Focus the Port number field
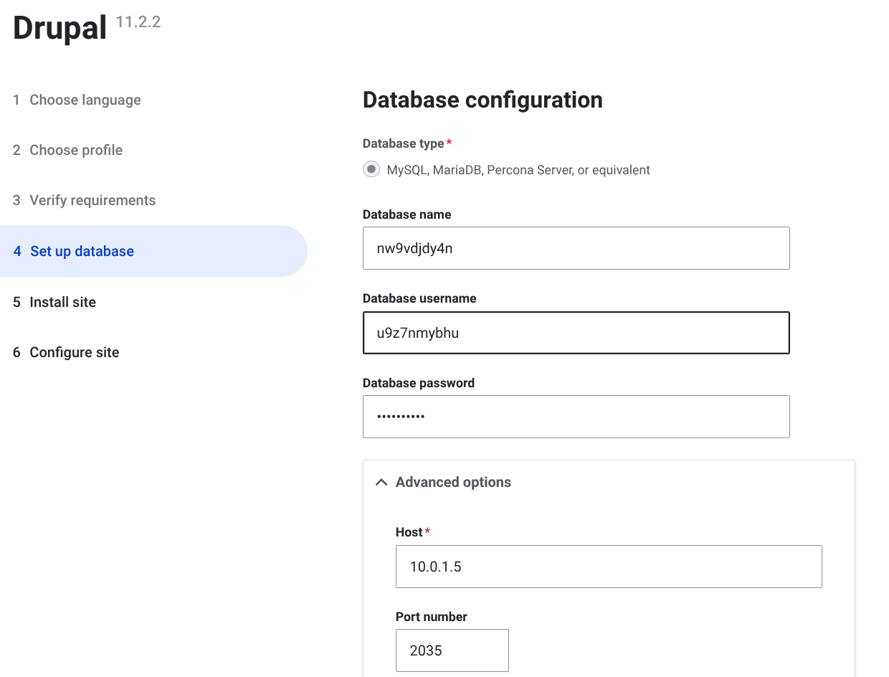Viewport: 889px width, 677px height. click(x=452, y=650)
